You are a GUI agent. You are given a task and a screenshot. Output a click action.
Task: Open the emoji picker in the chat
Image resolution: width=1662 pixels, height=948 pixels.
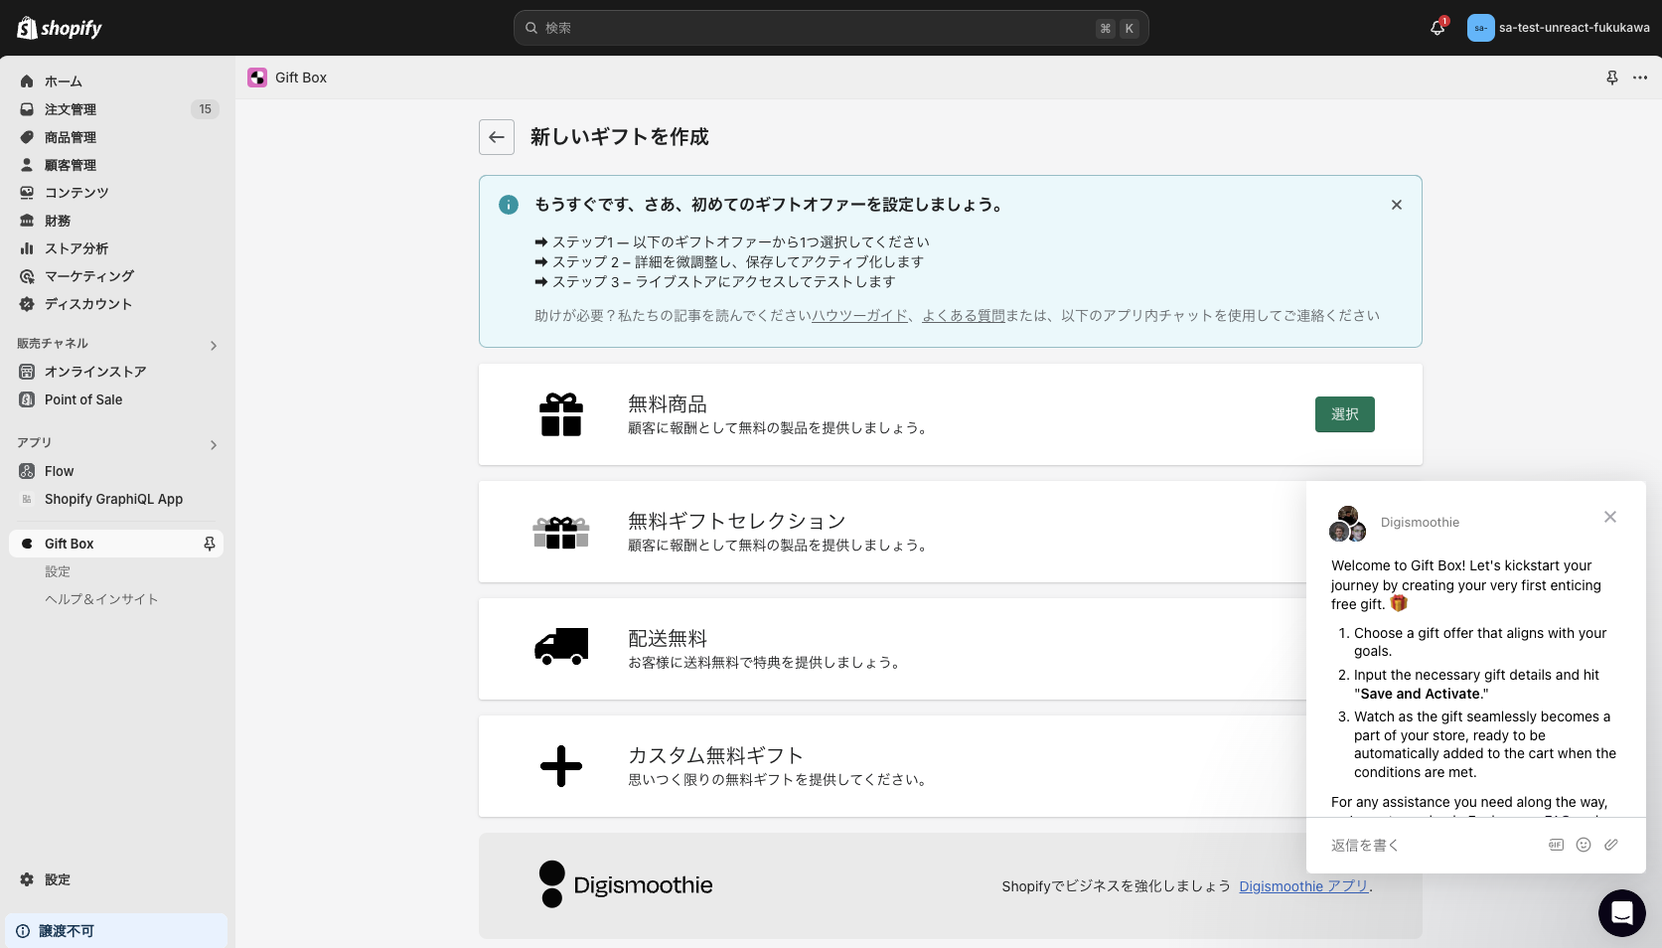pos(1583,845)
